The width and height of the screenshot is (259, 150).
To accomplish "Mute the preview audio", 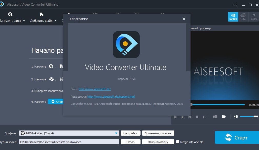I will (236, 117).
